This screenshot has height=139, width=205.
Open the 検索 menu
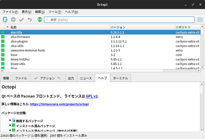pyautogui.click(x=40, y=12)
